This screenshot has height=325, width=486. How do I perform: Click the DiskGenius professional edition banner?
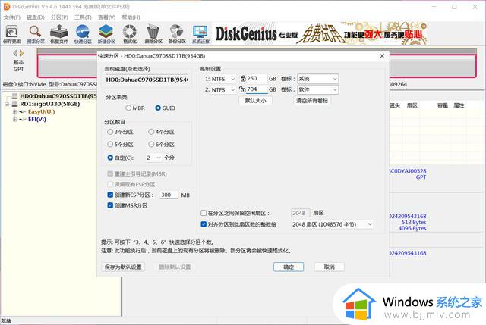[321, 33]
